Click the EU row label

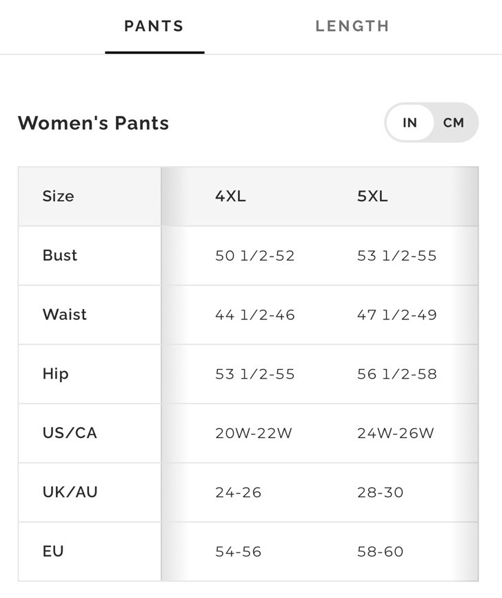click(x=53, y=551)
